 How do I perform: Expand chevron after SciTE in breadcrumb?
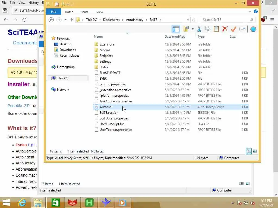[160, 20]
